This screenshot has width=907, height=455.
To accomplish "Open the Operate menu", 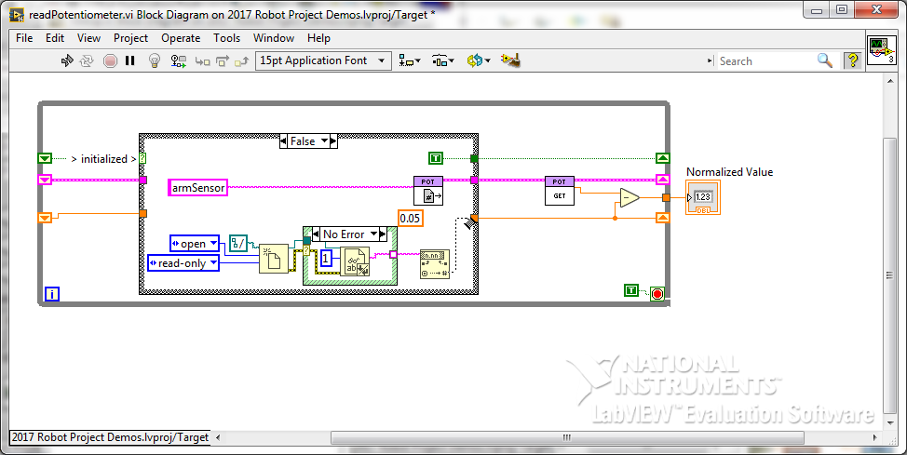I will 181,38.
